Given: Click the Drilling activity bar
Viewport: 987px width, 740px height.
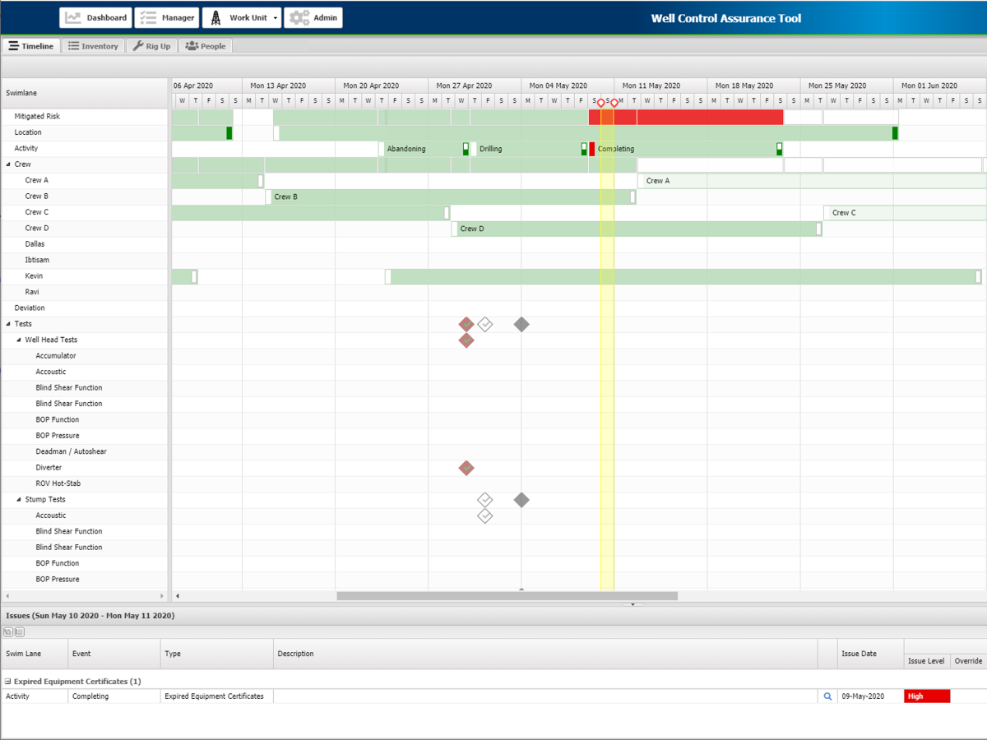Looking at the screenshot, I should coord(526,149).
